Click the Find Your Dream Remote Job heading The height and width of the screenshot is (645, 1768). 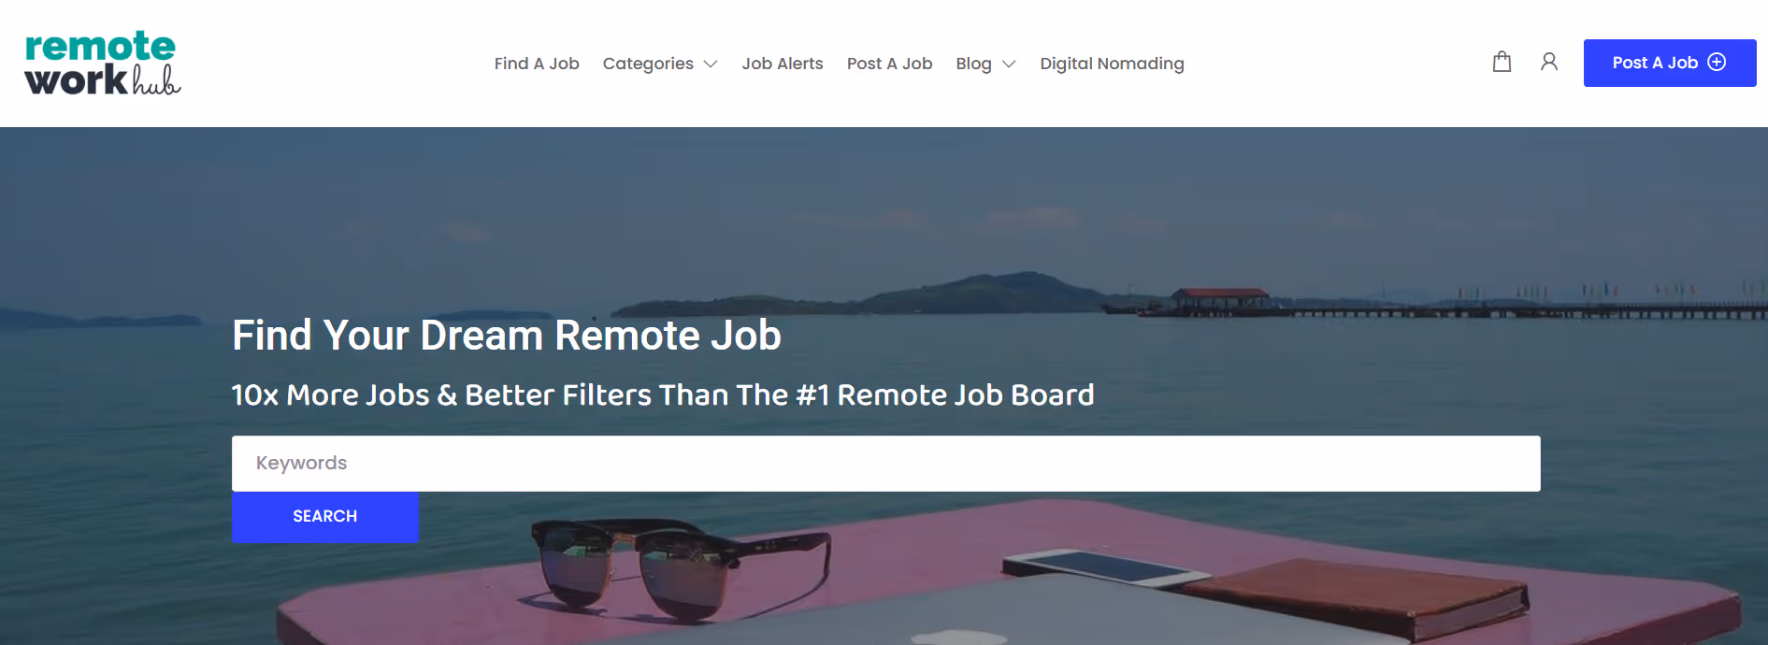[507, 336]
